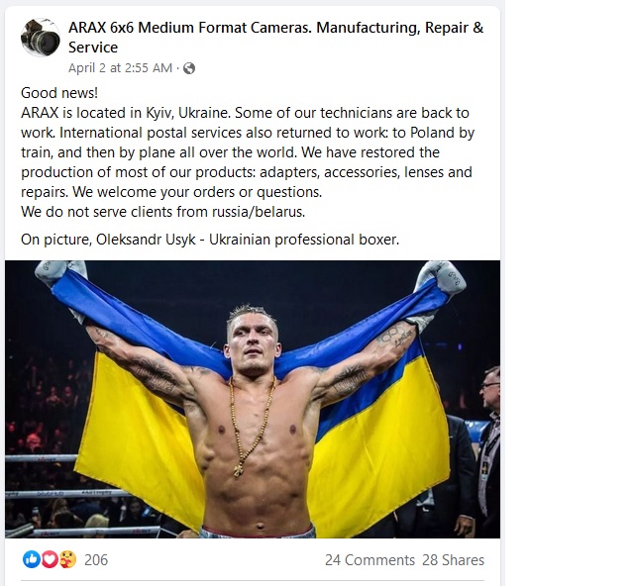Screen dimensions: 634x586
Task: View who reacted via the 206 count
Action: pos(96,560)
